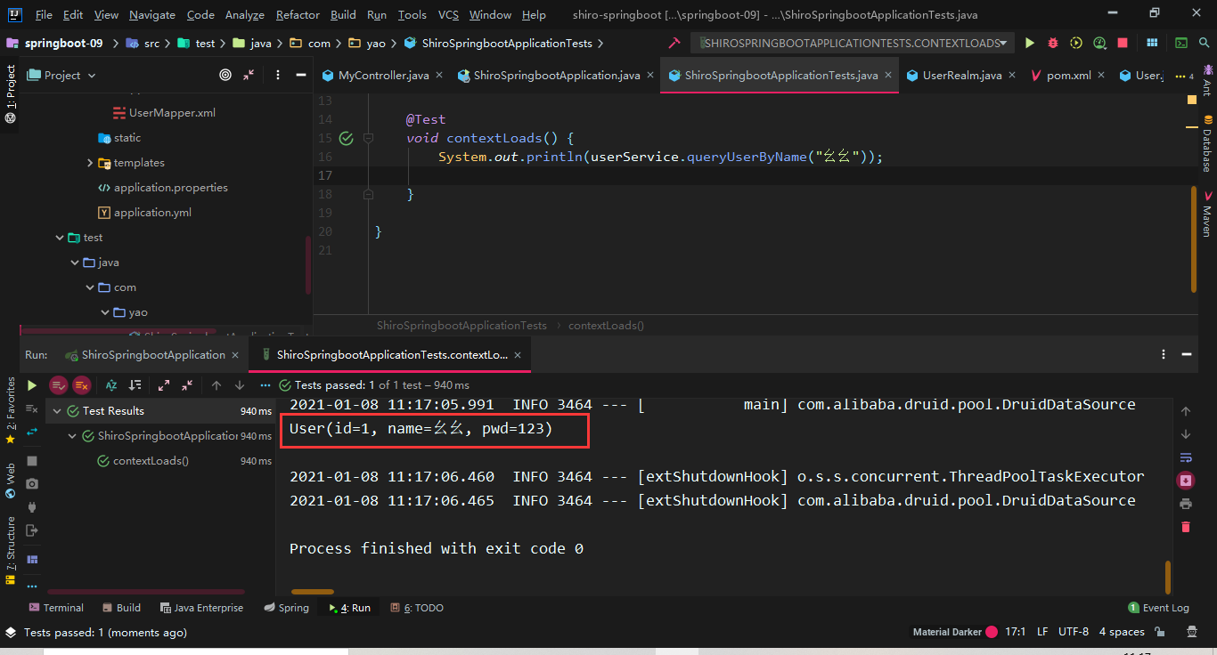Screen dimensions: 1217x655
Task: Open the Refactor menu
Action: click(298, 15)
